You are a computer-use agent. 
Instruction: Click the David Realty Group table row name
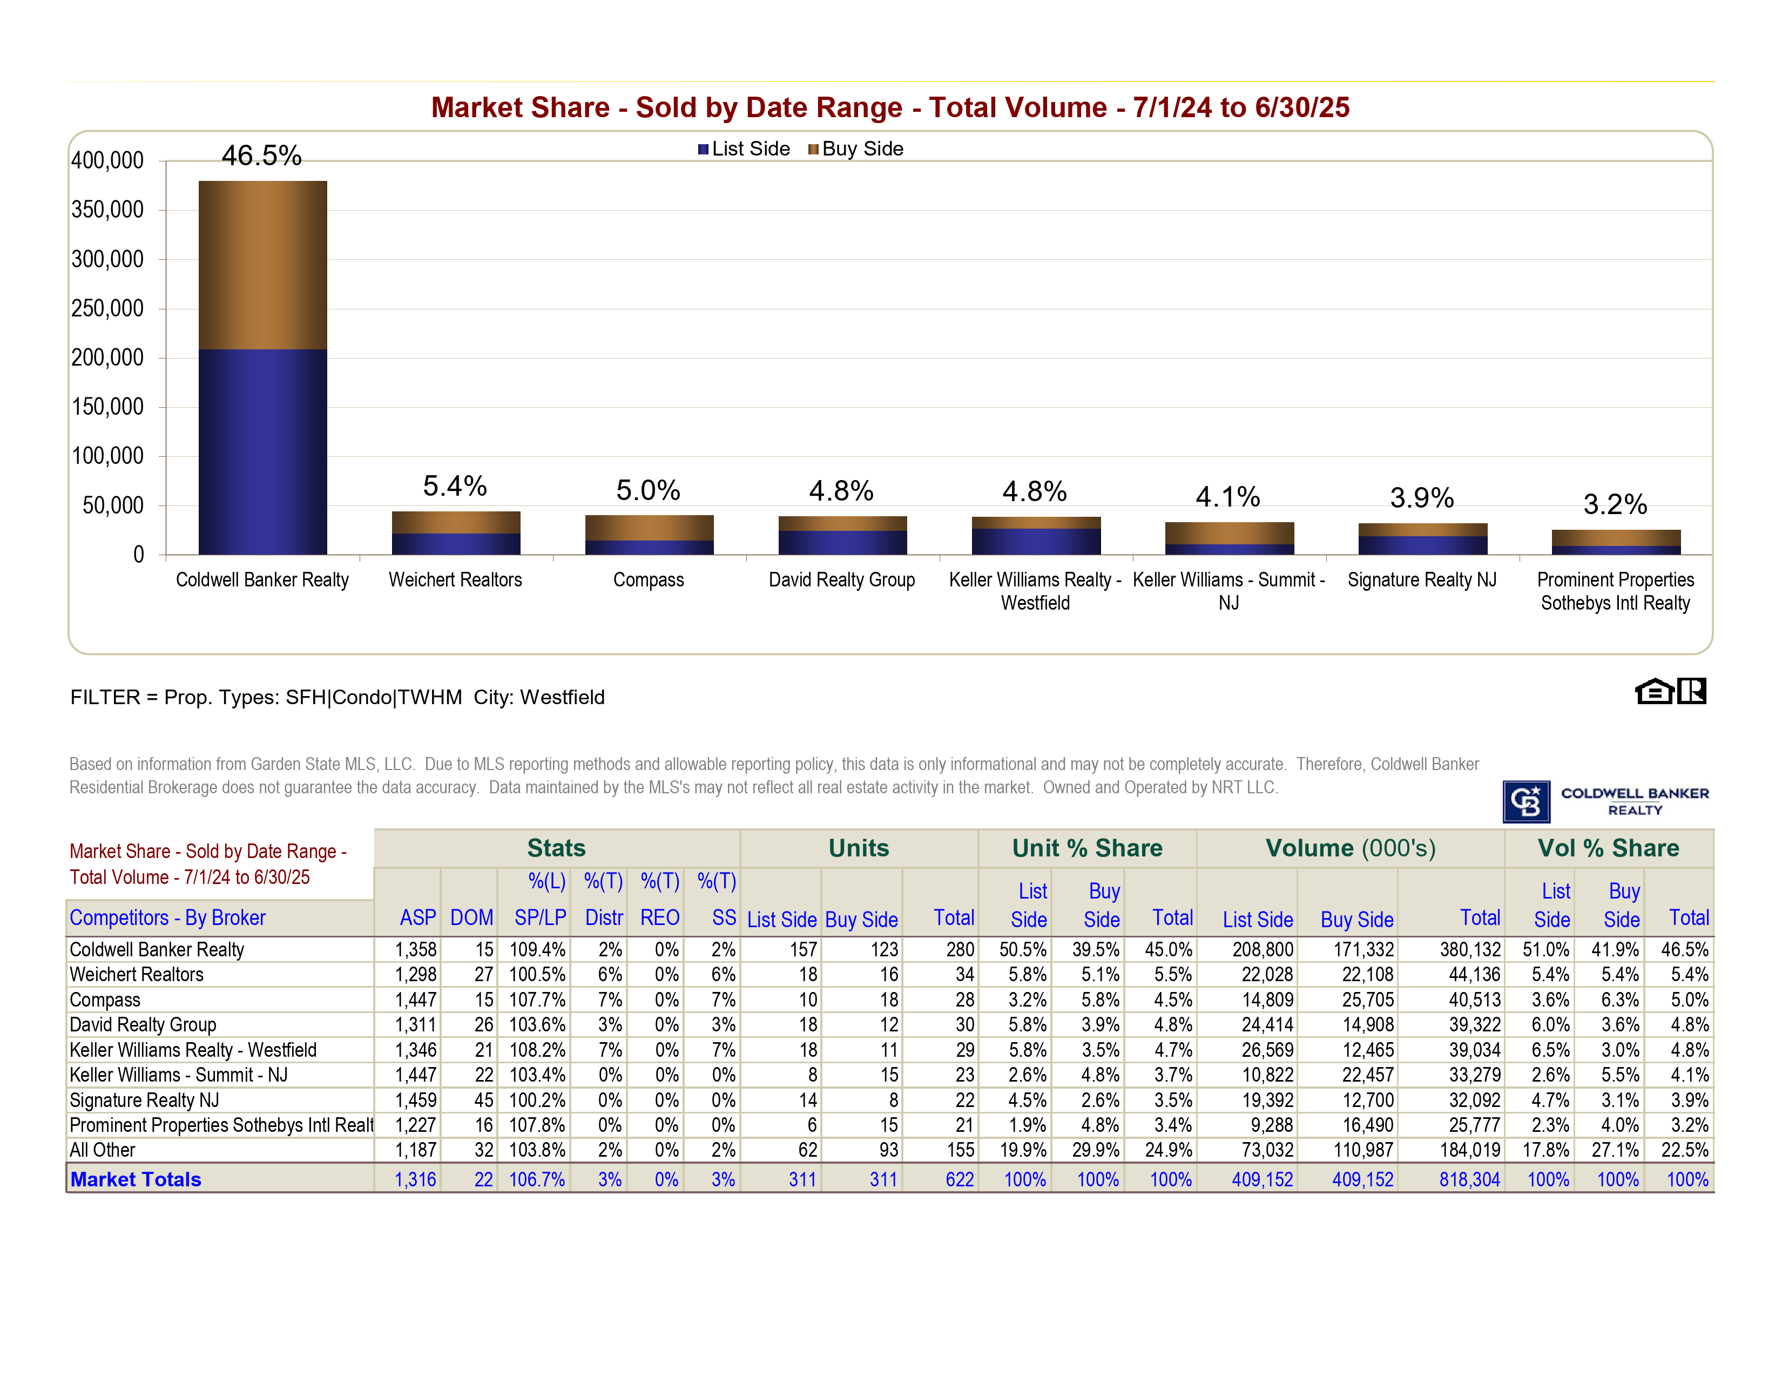pyautogui.click(x=143, y=1024)
